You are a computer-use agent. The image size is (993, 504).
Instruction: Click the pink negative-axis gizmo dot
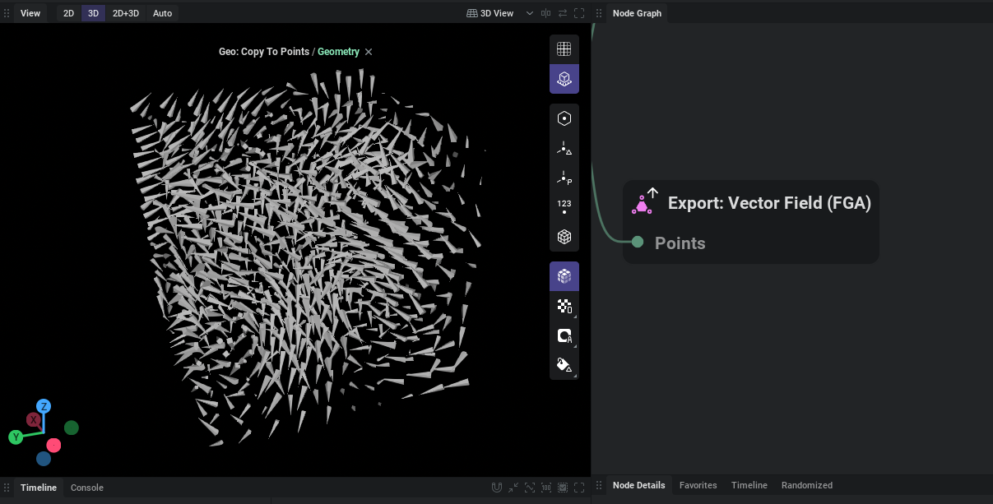(53, 446)
